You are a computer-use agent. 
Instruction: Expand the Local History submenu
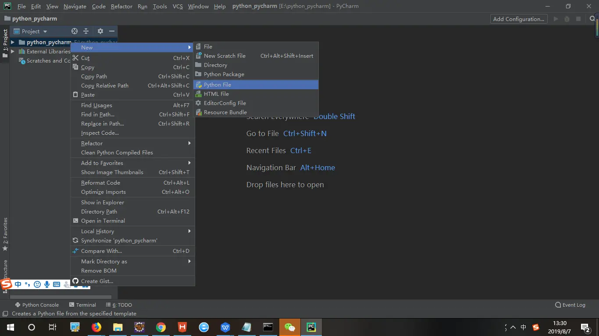click(132, 231)
